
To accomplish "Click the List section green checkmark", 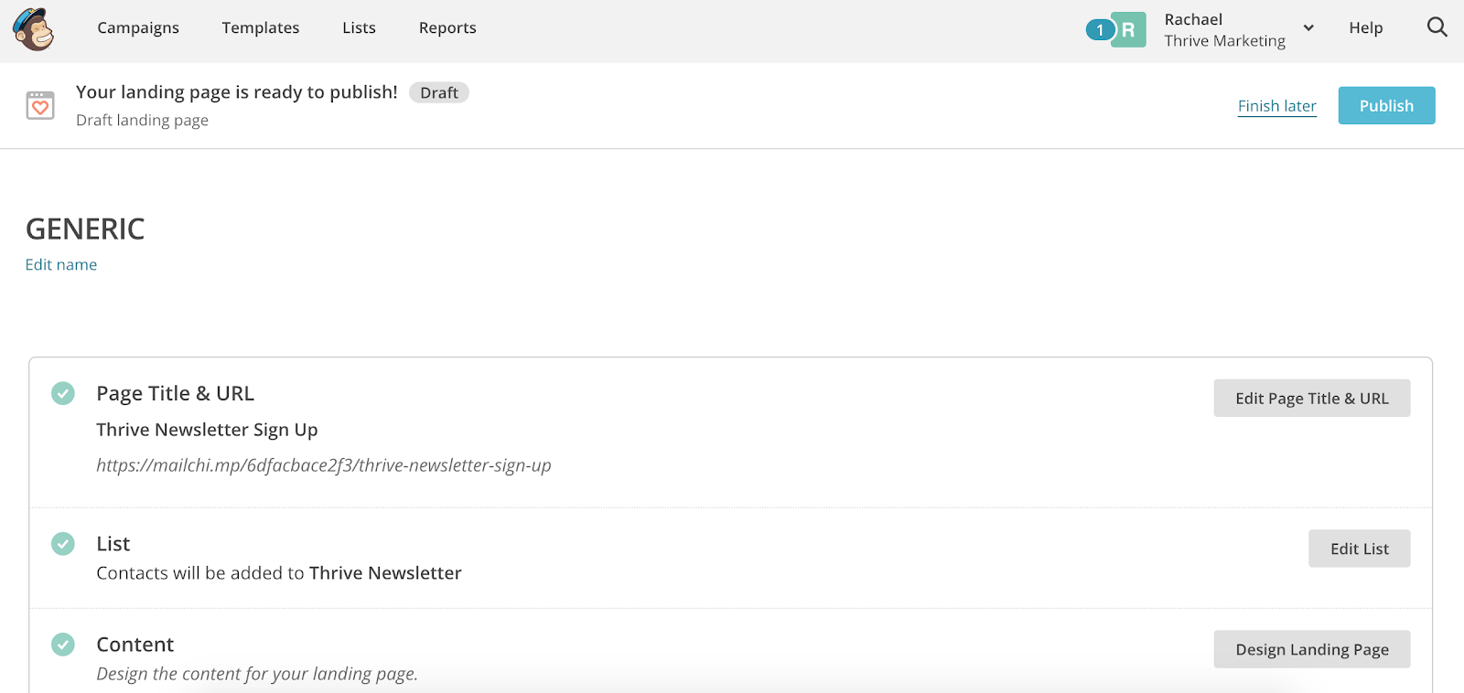I will [63, 544].
